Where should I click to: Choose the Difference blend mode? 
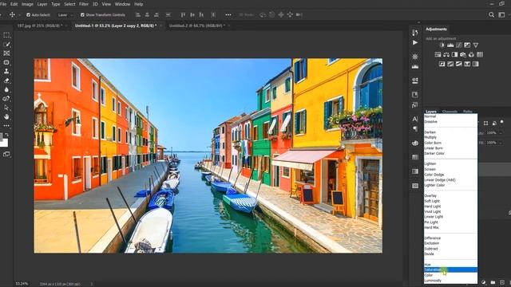coord(450,238)
